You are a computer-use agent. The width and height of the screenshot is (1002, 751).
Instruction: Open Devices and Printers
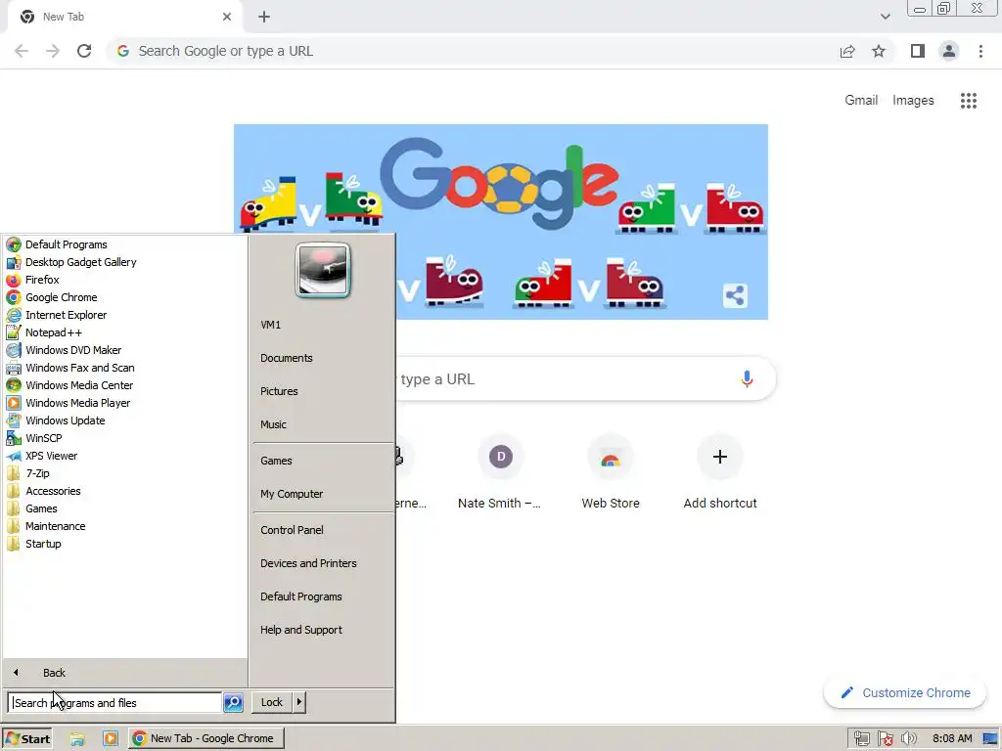tap(308, 563)
